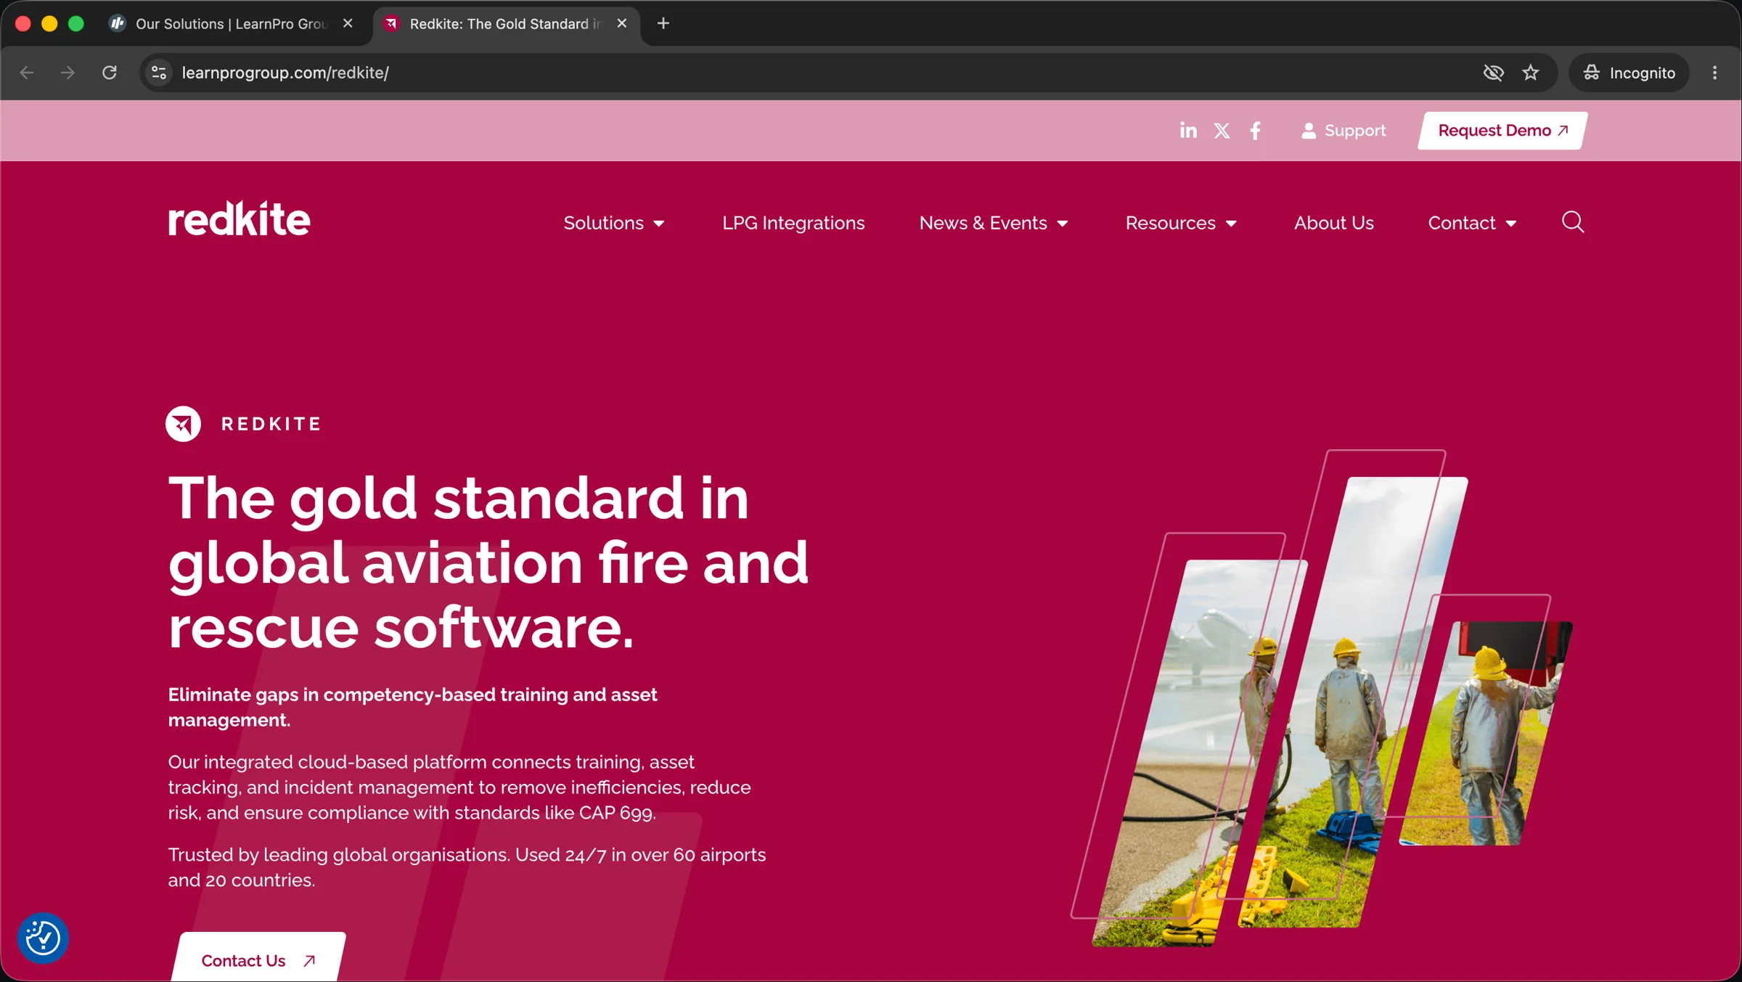The width and height of the screenshot is (1742, 982).
Task: Click the tracking protection eye icon
Action: [1493, 73]
